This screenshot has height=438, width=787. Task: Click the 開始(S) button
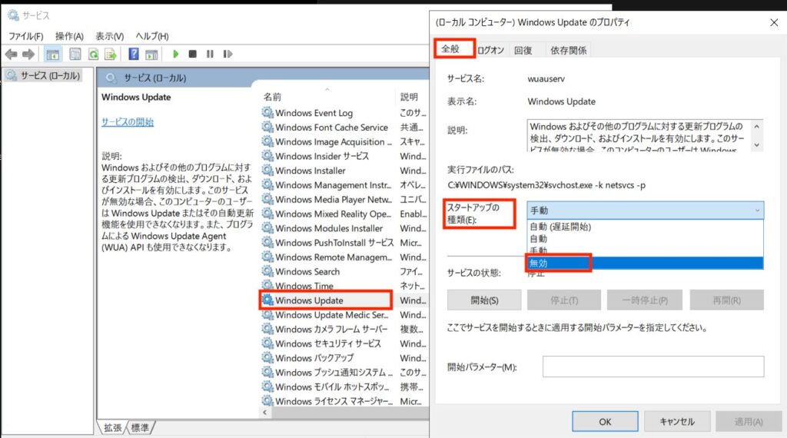[484, 300]
